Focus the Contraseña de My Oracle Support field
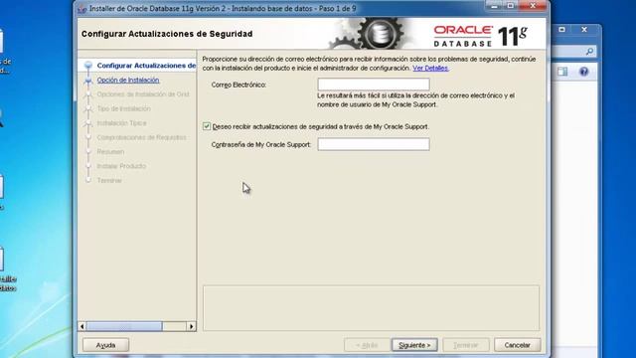The height and width of the screenshot is (358, 636). (x=374, y=144)
